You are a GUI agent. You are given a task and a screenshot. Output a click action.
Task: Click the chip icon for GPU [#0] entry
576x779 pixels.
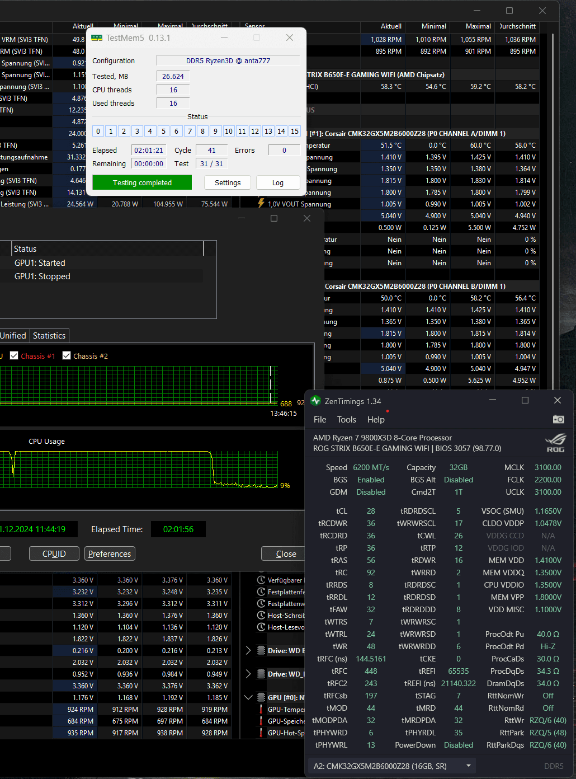coord(261,697)
